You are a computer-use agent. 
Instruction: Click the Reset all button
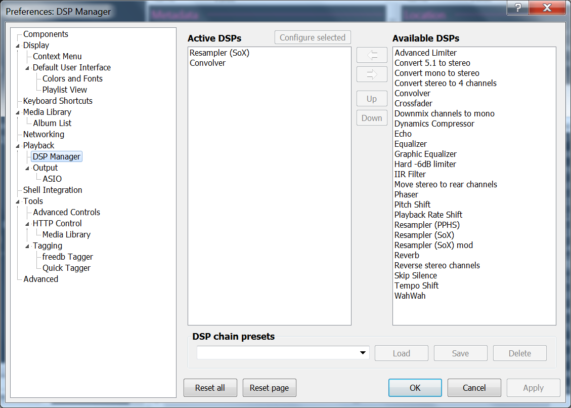[x=210, y=388]
